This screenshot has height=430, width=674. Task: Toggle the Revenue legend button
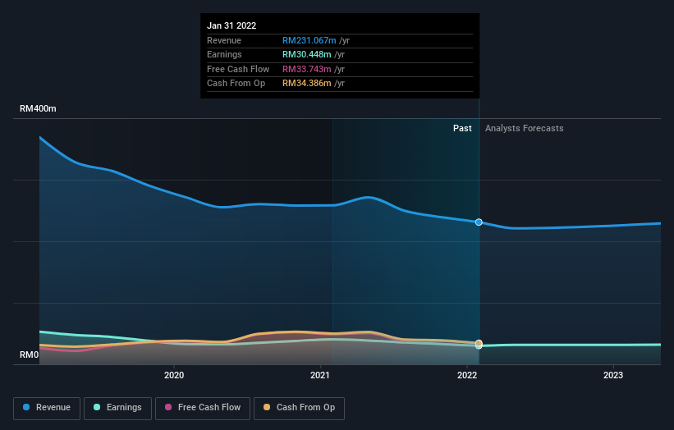click(47, 408)
